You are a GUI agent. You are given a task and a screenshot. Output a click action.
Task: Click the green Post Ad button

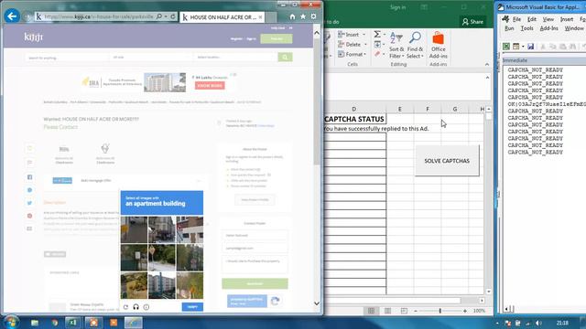tap(277, 38)
